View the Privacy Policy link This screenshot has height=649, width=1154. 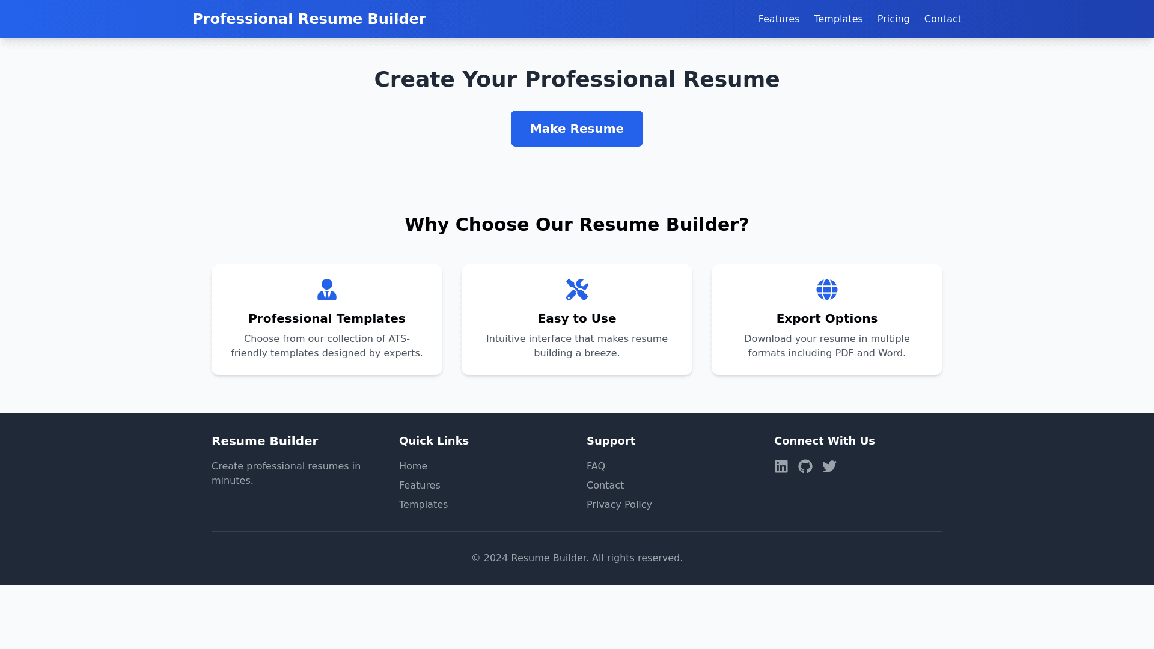(x=619, y=505)
